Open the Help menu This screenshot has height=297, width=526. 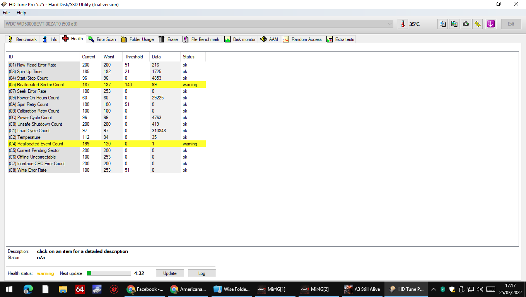tap(22, 13)
